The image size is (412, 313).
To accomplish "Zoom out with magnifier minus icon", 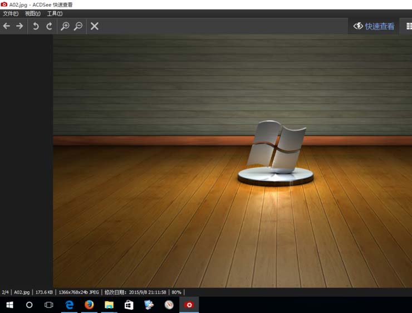I will click(79, 26).
